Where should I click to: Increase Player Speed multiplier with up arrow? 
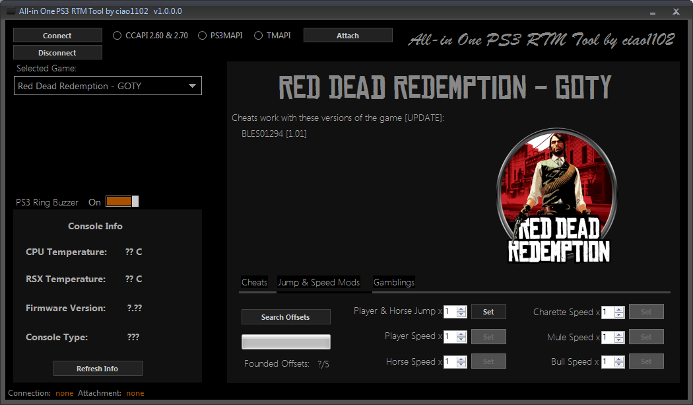coord(461,334)
